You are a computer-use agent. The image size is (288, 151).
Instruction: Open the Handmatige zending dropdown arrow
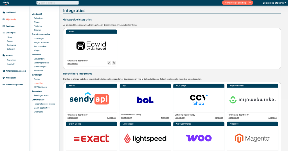click(250, 3)
